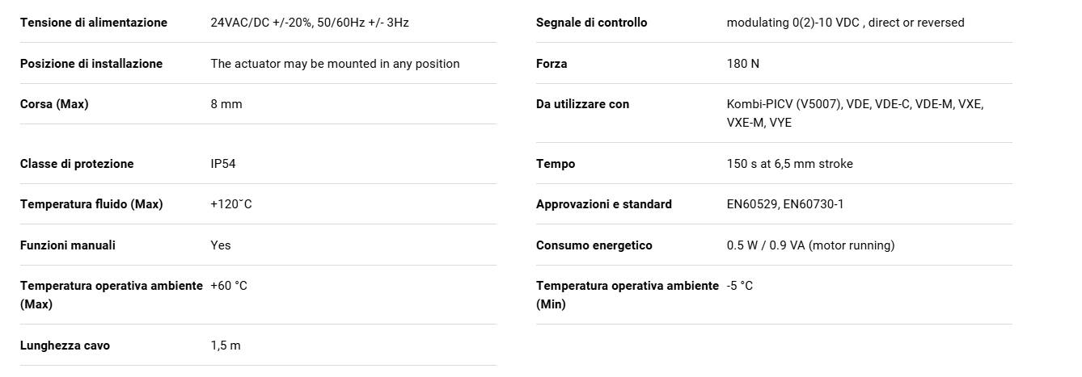Viewport: 1082px width, 377px height.
Task: Select the +60 °C ambient temperature value
Action: 229,286
